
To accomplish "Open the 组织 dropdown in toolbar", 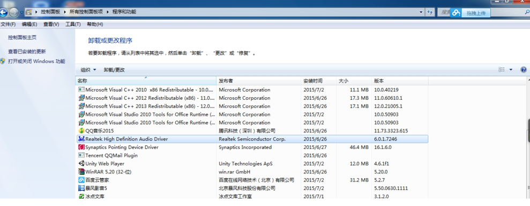I will (88, 70).
